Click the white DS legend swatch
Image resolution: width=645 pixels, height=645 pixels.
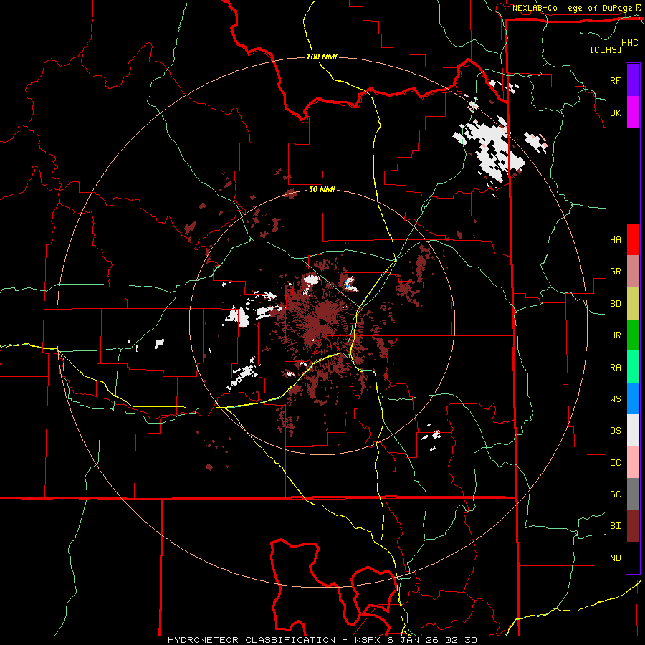tap(633, 430)
